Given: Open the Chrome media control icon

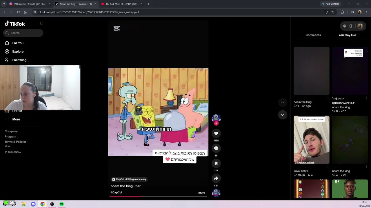Looking at the screenshot, I should [x=352, y=12].
